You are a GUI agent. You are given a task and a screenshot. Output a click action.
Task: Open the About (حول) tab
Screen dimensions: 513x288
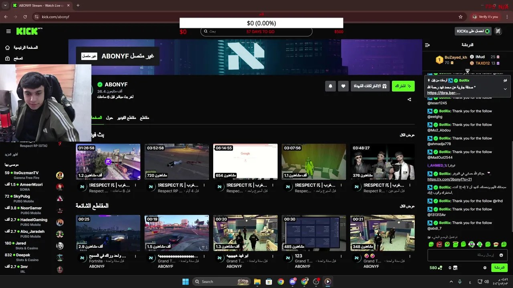point(109,118)
